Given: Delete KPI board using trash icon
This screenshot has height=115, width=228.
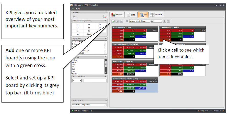Looking at the screenshot, I should (x=121, y=21).
